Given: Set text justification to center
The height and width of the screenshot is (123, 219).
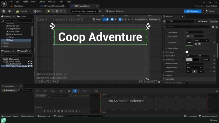Looking at the screenshot, I should (x=195, y=71).
